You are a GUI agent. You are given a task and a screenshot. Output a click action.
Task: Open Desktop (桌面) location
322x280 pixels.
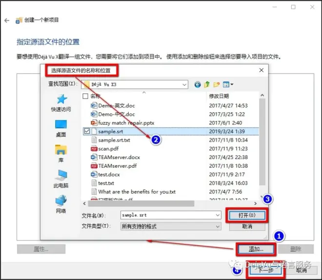point(61,128)
